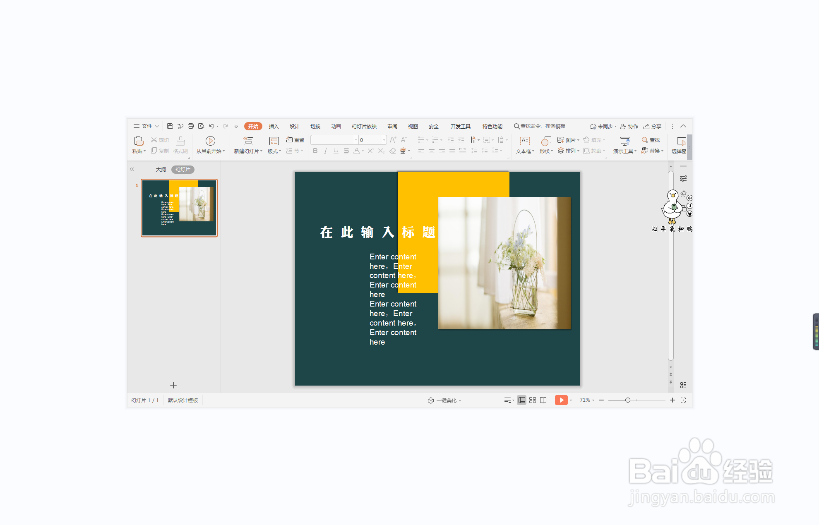
Task: Click the zoom slider handle
Action: 628,400
